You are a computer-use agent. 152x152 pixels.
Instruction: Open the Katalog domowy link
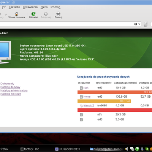pos(10,87)
